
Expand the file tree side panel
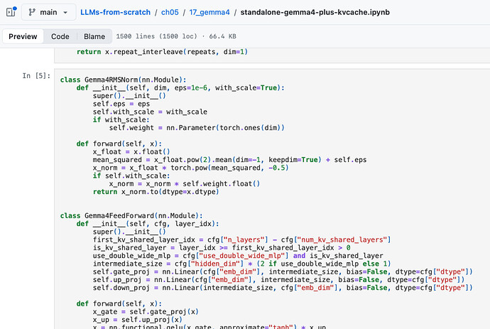click(11, 12)
